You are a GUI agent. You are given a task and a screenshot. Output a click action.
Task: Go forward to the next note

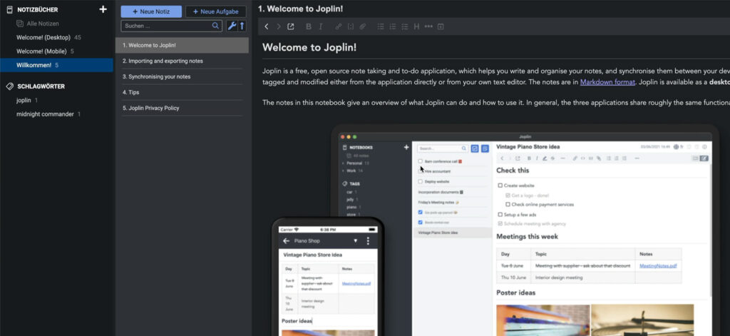tap(278, 27)
